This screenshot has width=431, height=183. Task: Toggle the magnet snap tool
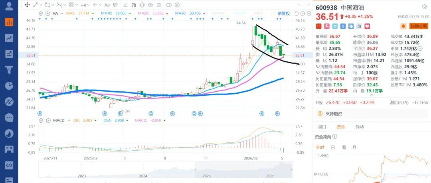point(134,5)
